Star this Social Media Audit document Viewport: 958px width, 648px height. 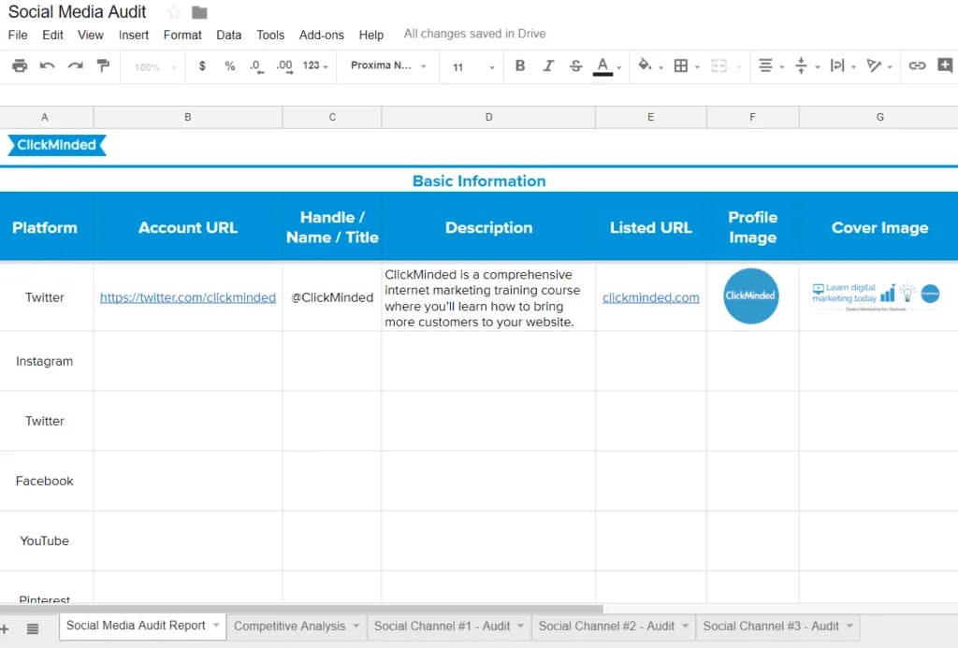(x=174, y=12)
